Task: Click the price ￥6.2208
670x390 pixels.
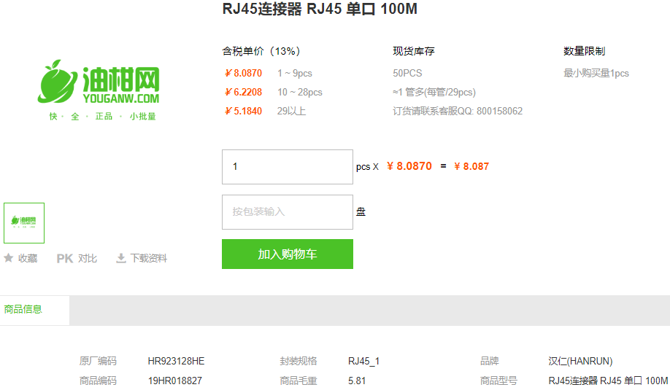Action: (243, 92)
